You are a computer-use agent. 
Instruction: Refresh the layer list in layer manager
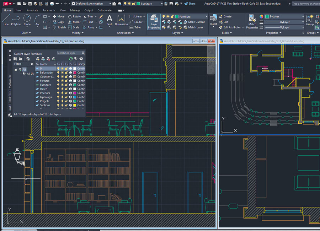point(71,59)
